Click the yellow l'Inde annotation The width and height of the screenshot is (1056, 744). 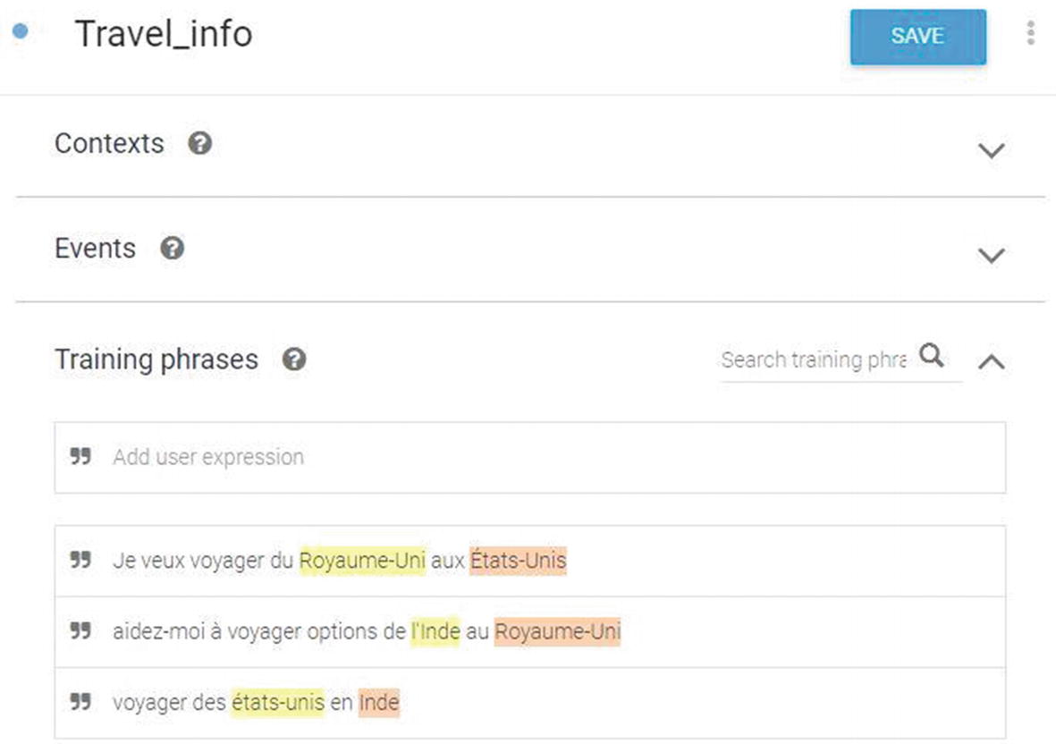point(435,631)
